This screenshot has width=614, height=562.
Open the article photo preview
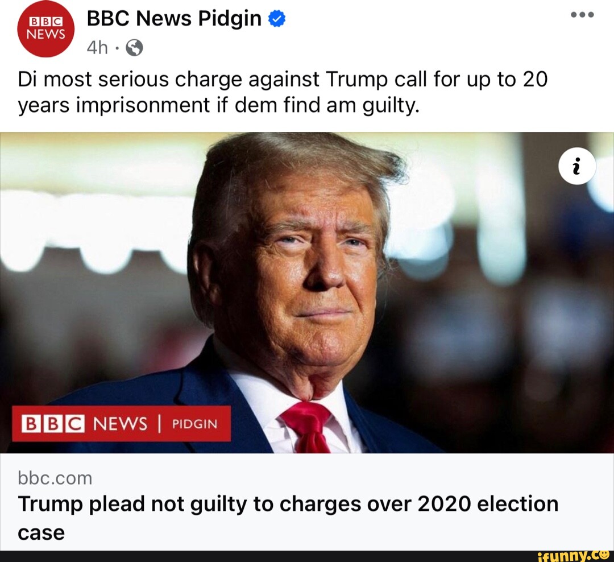pyautogui.click(x=307, y=284)
